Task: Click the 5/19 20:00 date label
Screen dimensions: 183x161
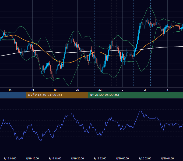Action: (78, 158)
